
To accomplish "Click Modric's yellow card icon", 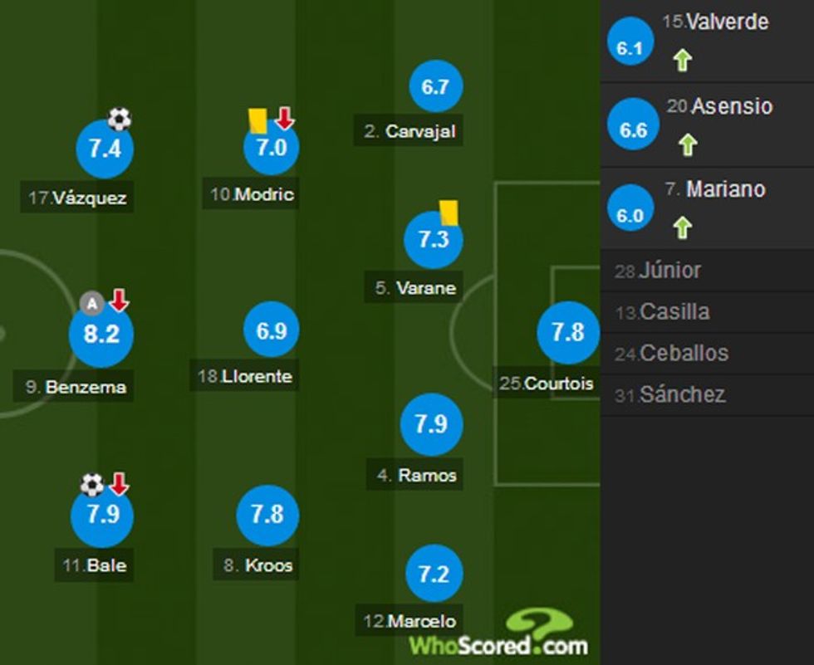I will click(257, 121).
